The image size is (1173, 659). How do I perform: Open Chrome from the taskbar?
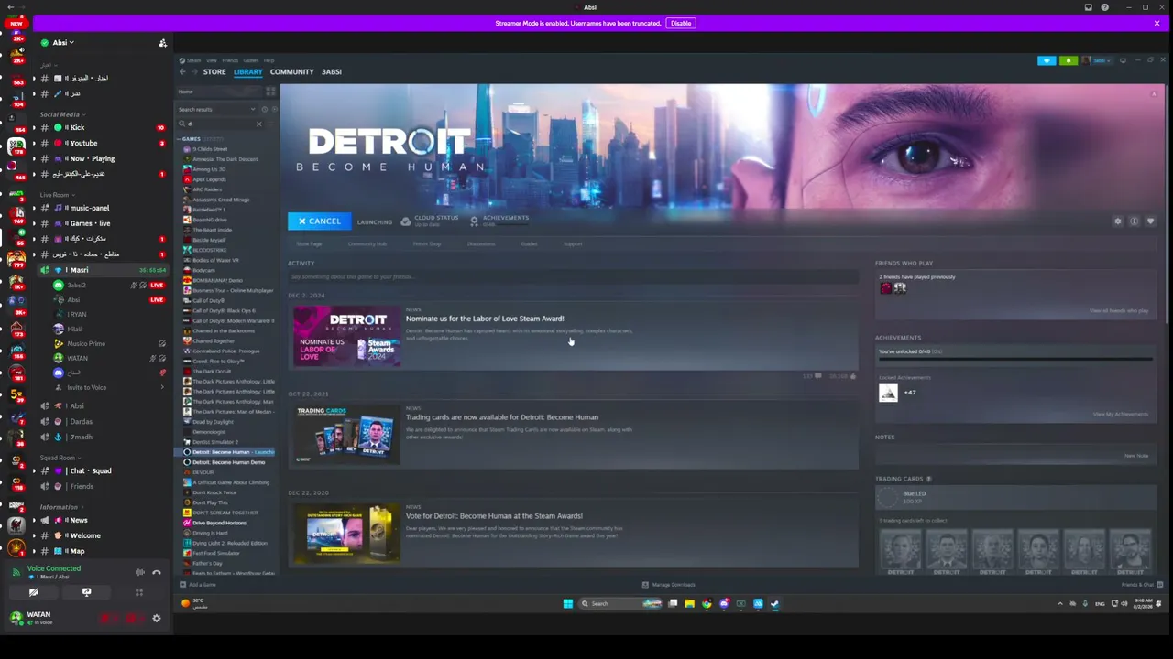707,603
